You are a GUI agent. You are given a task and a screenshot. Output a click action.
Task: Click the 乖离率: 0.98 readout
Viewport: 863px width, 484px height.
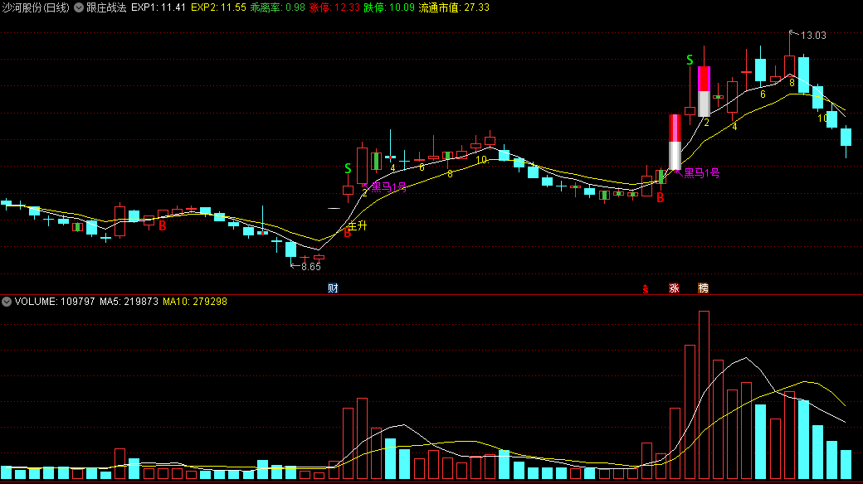[x=277, y=7]
